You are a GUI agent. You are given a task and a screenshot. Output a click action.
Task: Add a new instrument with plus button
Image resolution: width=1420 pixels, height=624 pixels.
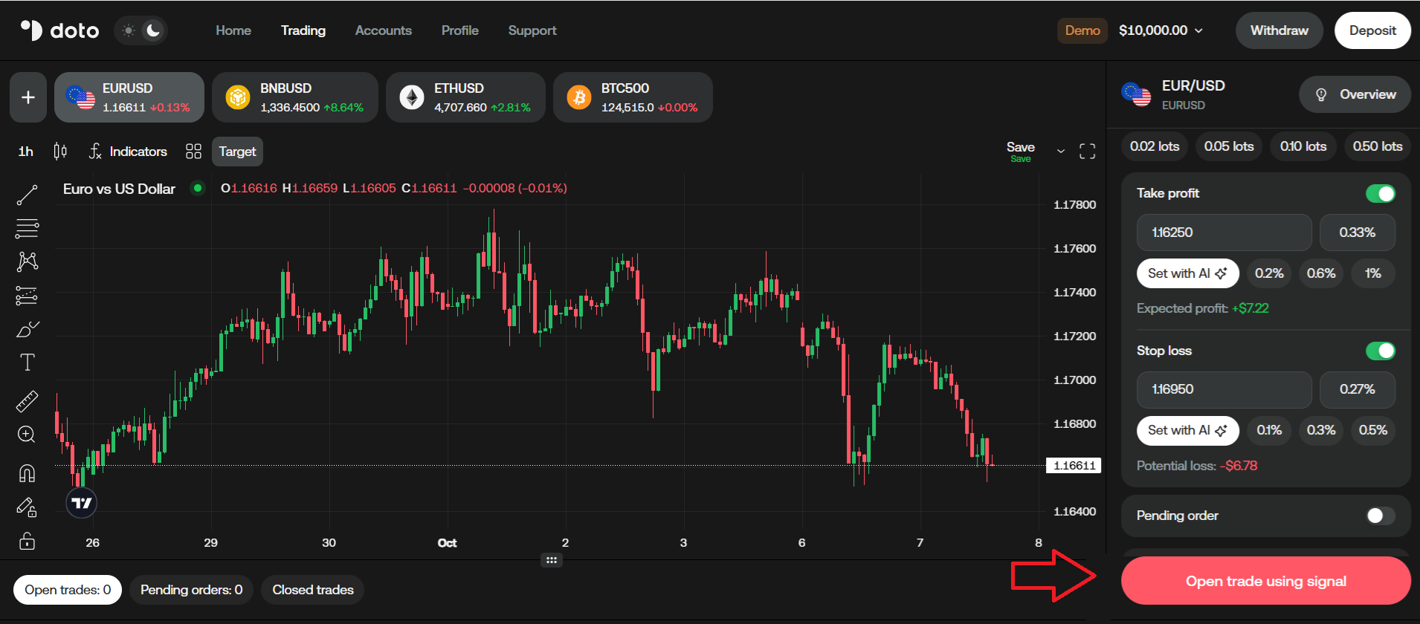tap(28, 97)
